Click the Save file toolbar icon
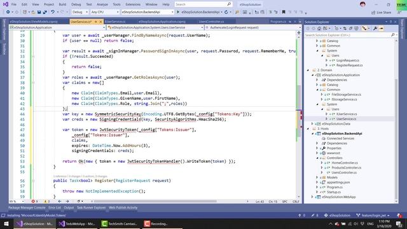This screenshot has width=407, height=229. click(39, 12)
